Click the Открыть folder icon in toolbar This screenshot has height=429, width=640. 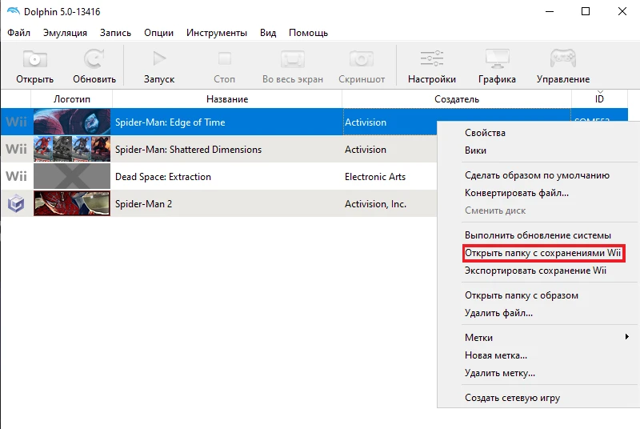[x=34, y=59]
